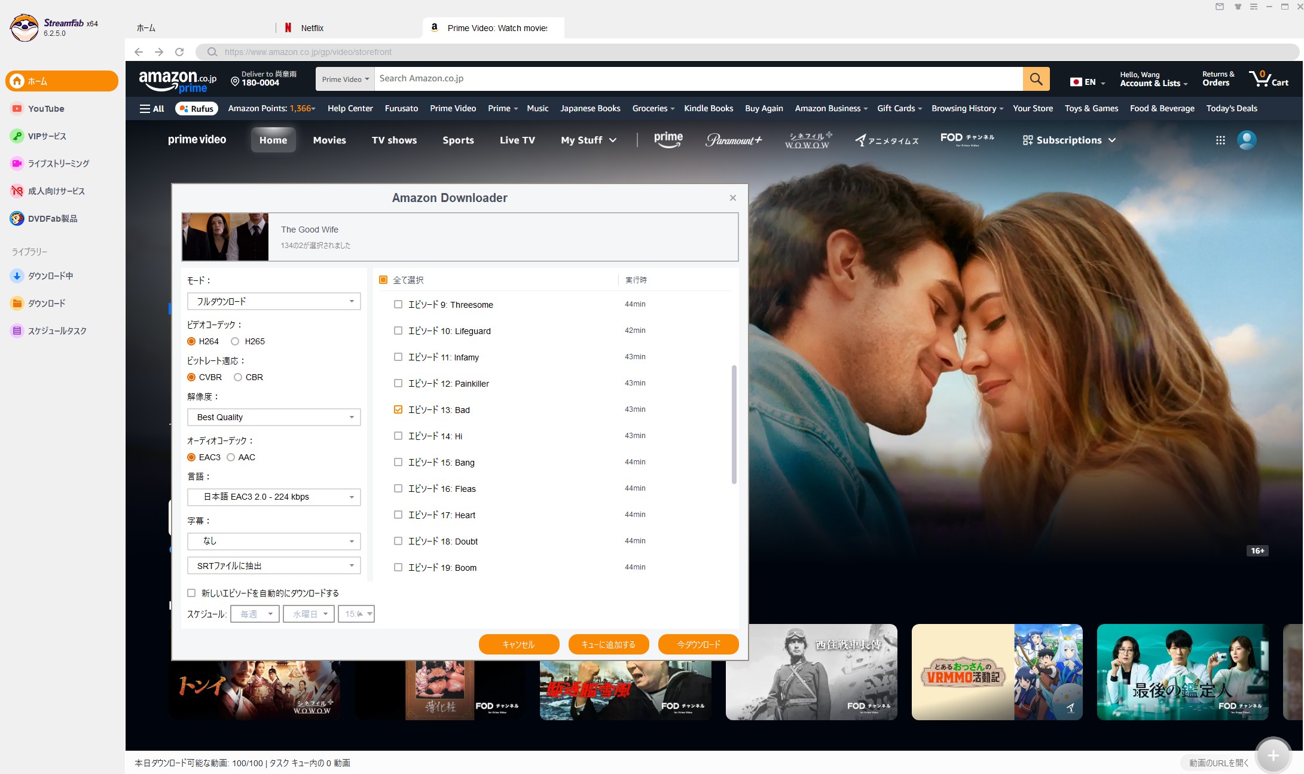Image resolution: width=1304 pixels, height=774 pixels.
Task: Switch to the ホーム browser tab
Action: pos(146,28)
